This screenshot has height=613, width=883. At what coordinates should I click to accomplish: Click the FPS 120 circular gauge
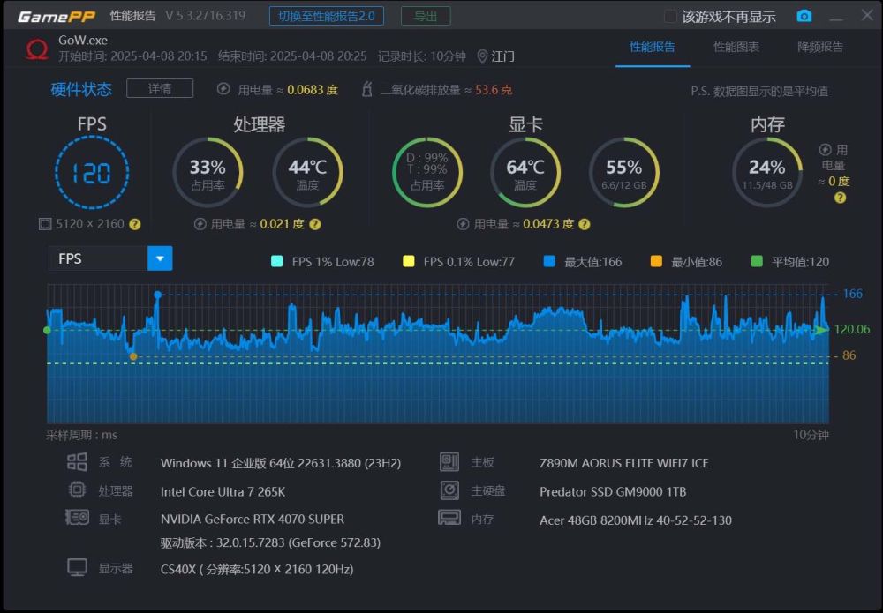[x=92, y=172]
